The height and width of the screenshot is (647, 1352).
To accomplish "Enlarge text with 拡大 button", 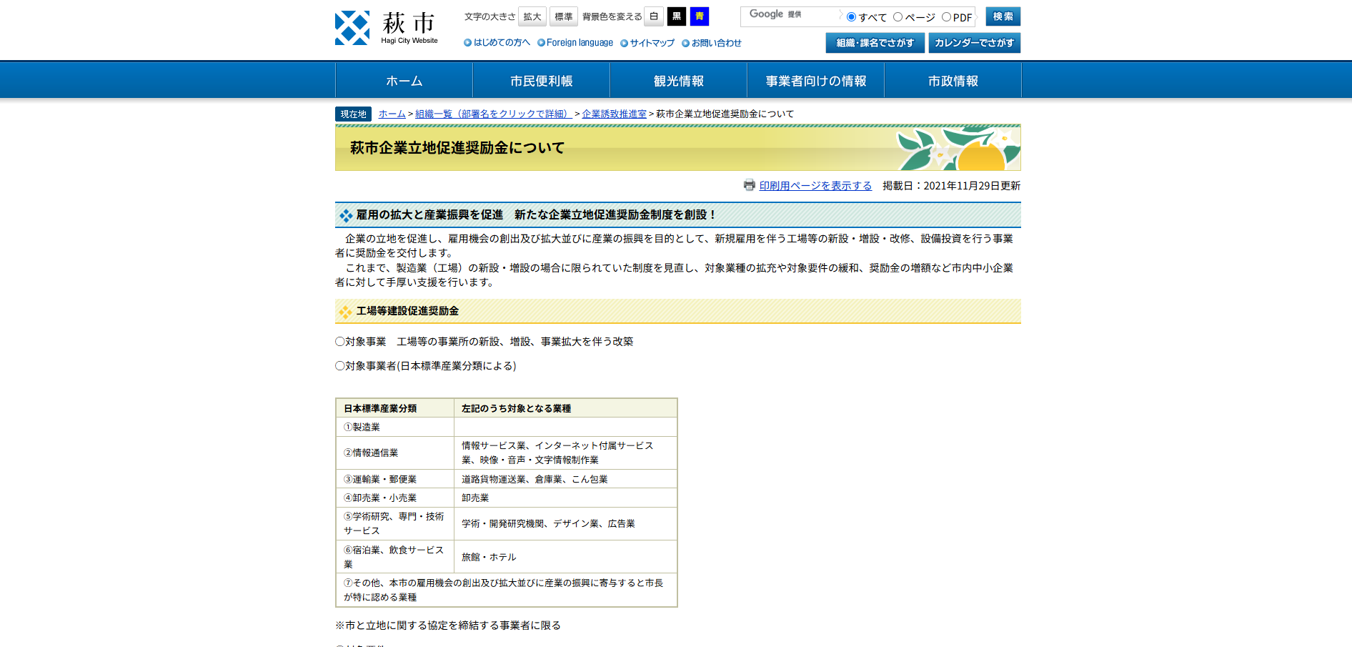I will (532, 16).
